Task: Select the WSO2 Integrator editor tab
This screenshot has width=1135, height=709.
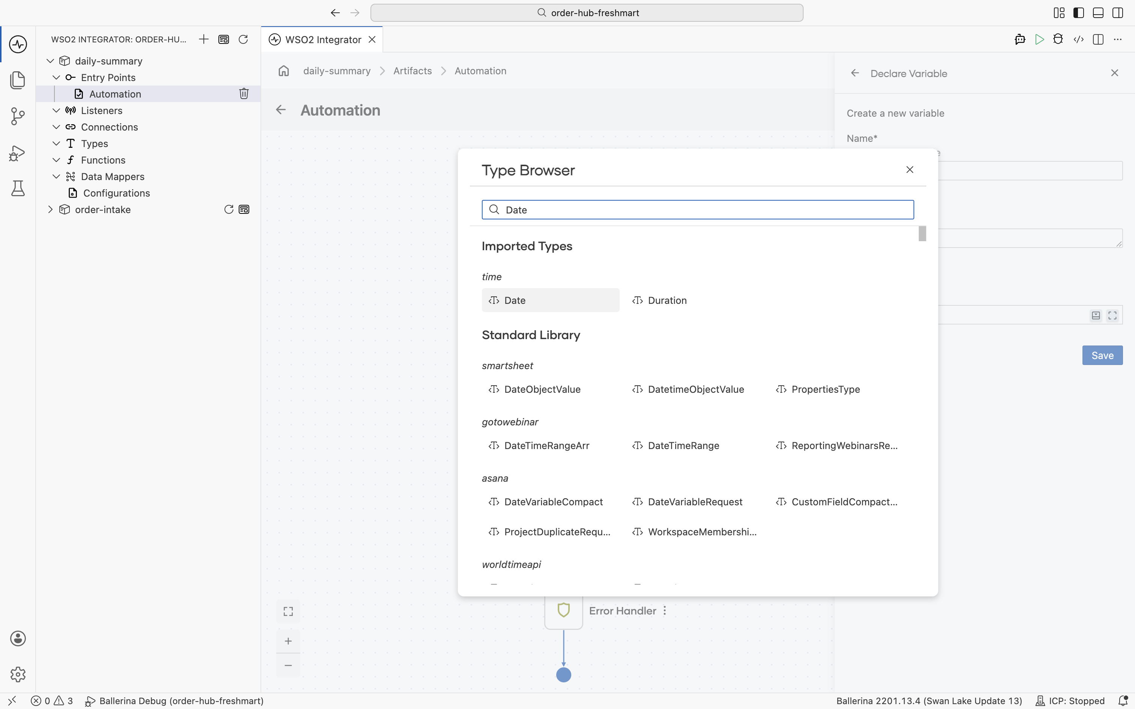Action: (323, 39)
